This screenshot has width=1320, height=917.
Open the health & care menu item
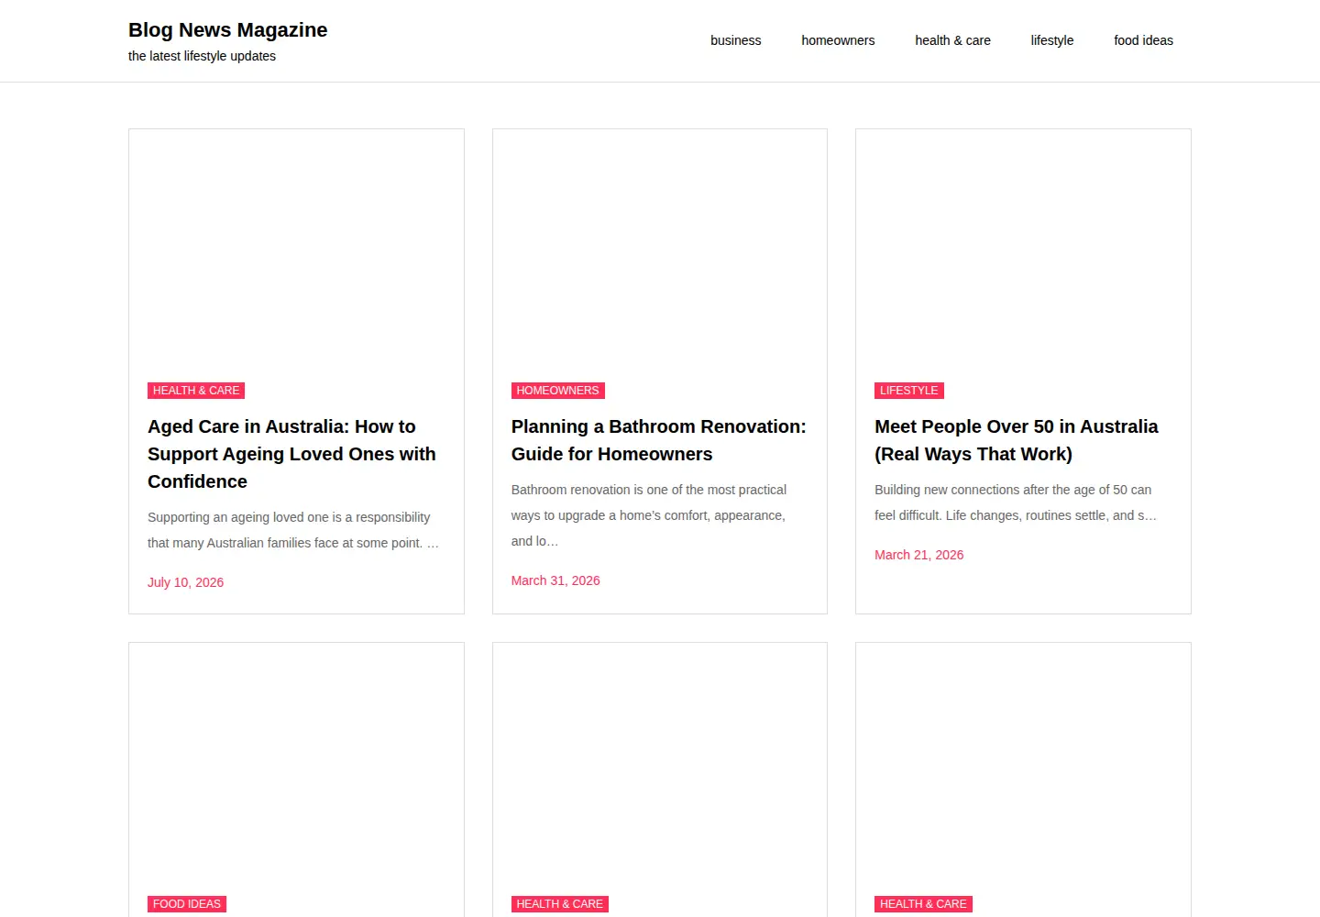(x=952, y=40)
